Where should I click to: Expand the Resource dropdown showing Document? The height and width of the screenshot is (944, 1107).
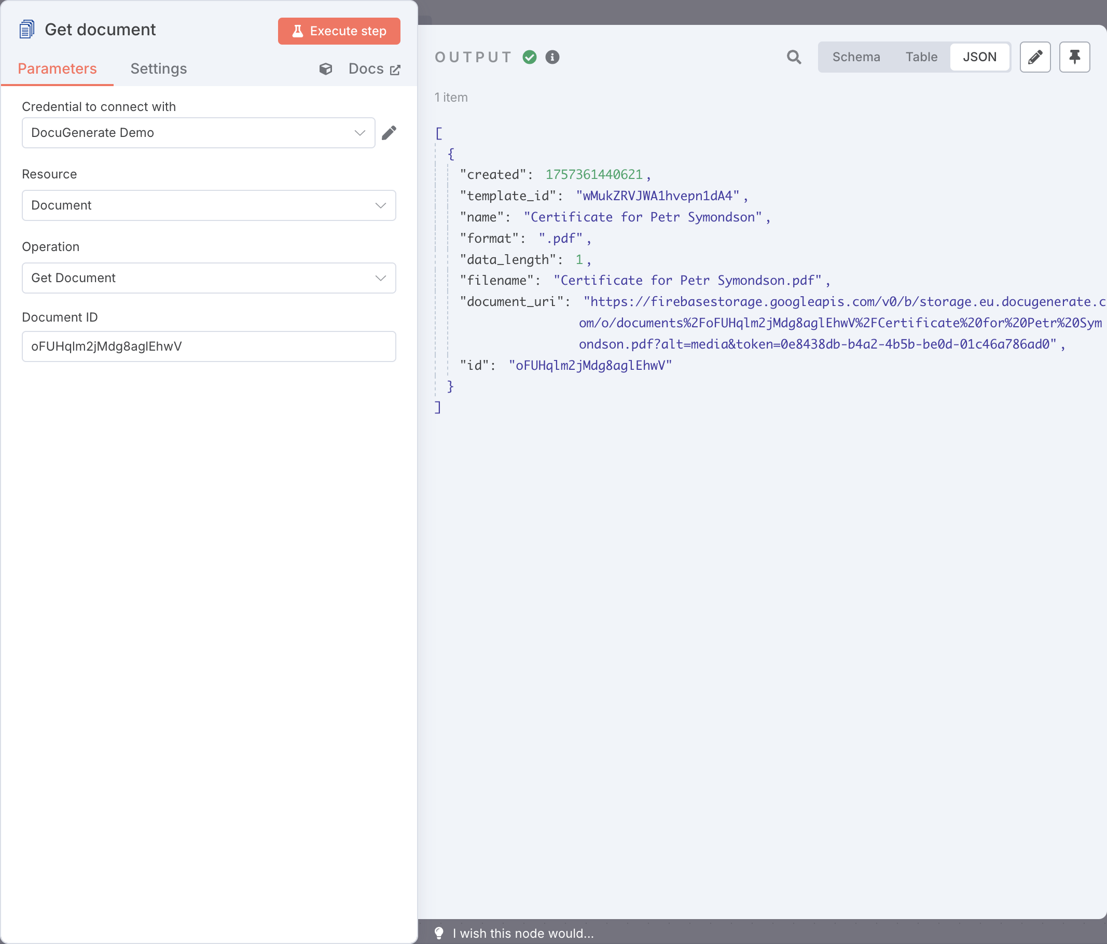[x=209, y=205]
